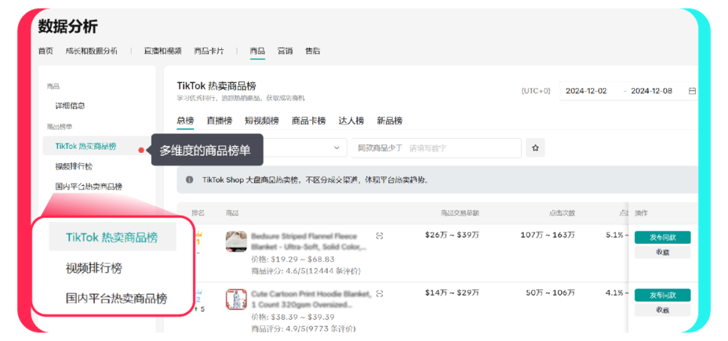Click 收藏 for the Cute Cartoon Hoodie Blanket
The width and height of the screenshot is (728, 341).
(663, 310)
